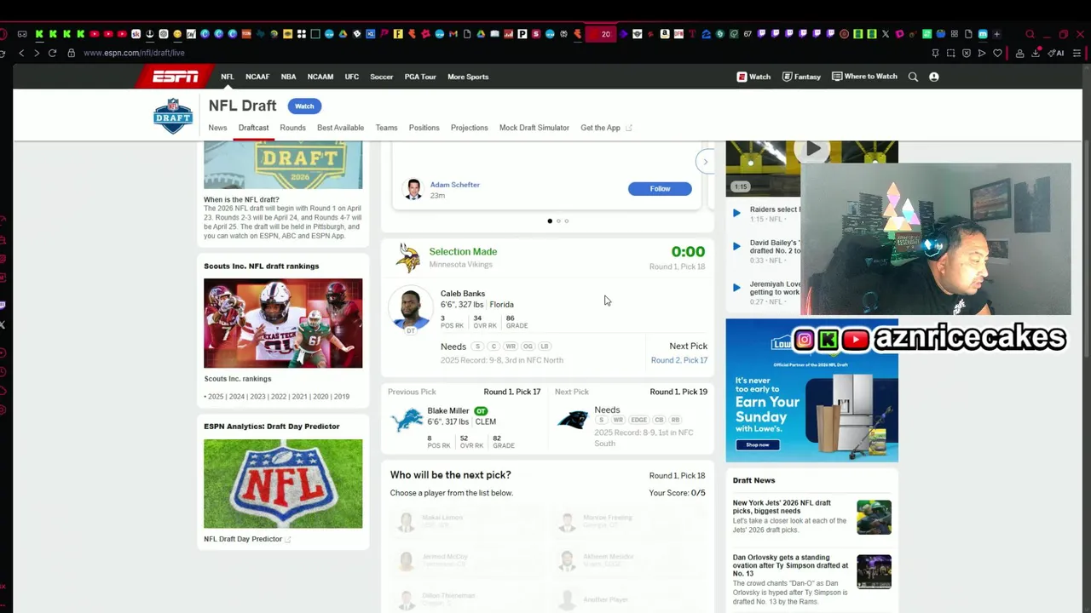Screen dimensions: 1091x613
Task: Advance carousel with right arrow
Action: (x=705, y=162)
